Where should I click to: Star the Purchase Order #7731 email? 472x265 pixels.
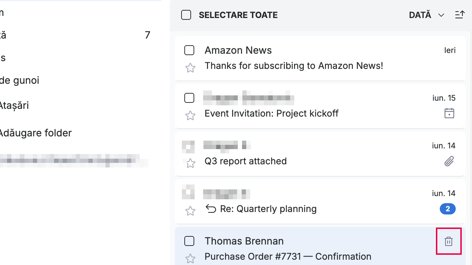click(x=190, y=259)
